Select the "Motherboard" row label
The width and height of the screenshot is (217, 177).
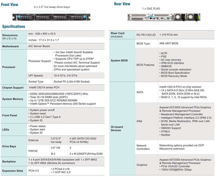[x=10, y=46]
